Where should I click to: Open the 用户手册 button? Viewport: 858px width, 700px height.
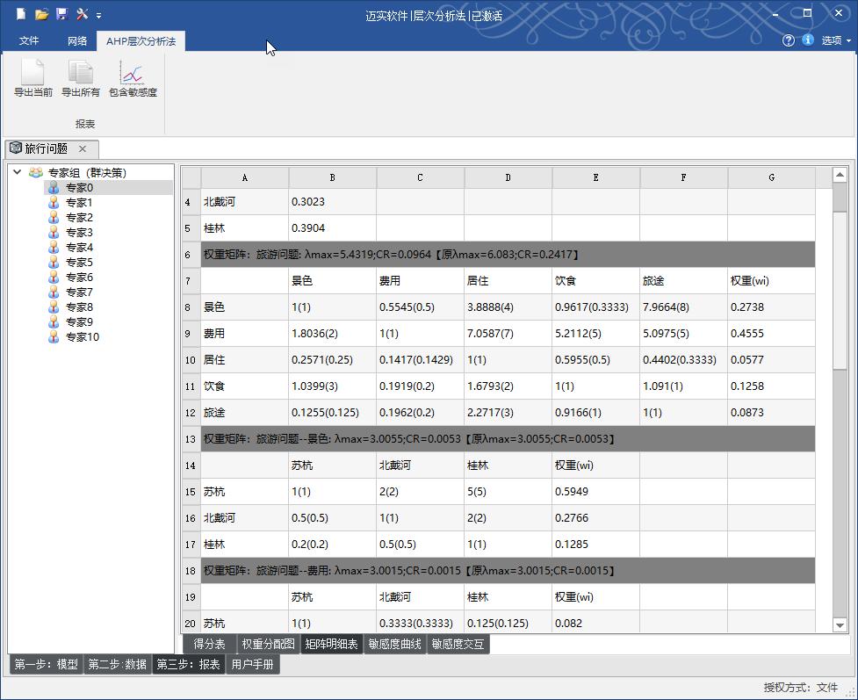coord(252,665)
